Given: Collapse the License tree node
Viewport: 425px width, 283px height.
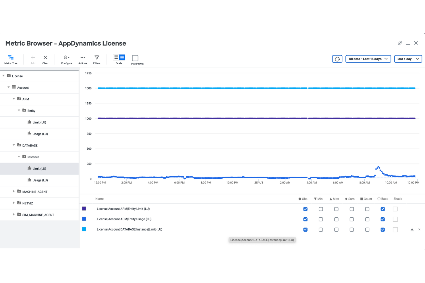Looking at the screenshot, I should click(3, 76).
